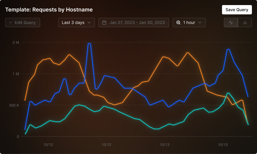Click the second 10/12 x-axis label
257x154 pixels.
pos(106,145)
